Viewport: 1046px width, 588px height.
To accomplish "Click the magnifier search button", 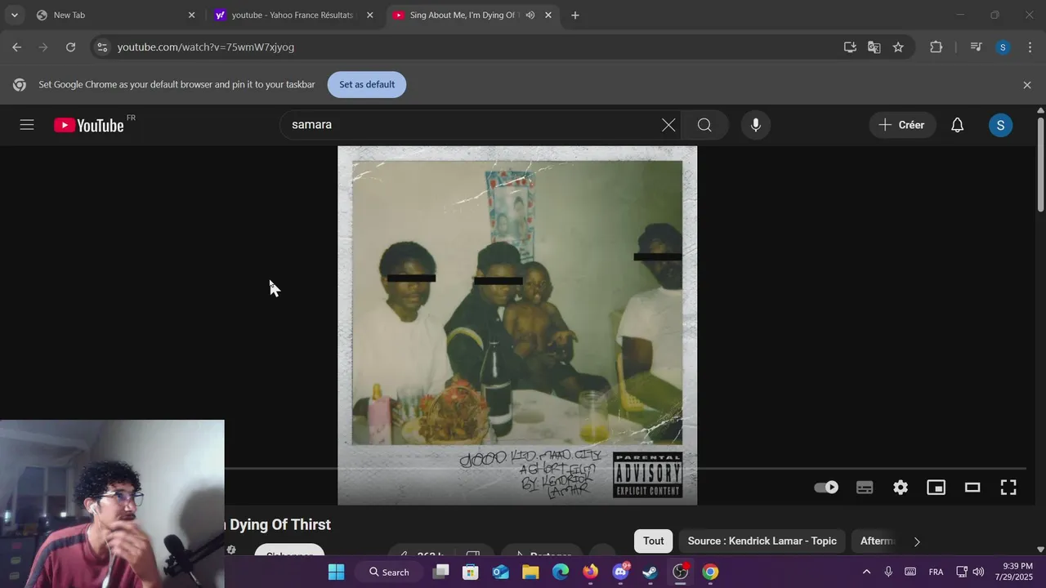I will tap(704, 125).
